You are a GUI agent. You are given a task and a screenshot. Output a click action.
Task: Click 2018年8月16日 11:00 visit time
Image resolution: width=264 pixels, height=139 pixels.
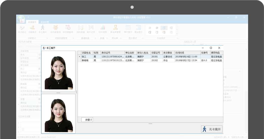pyautogui.click(x=187, y=57)
